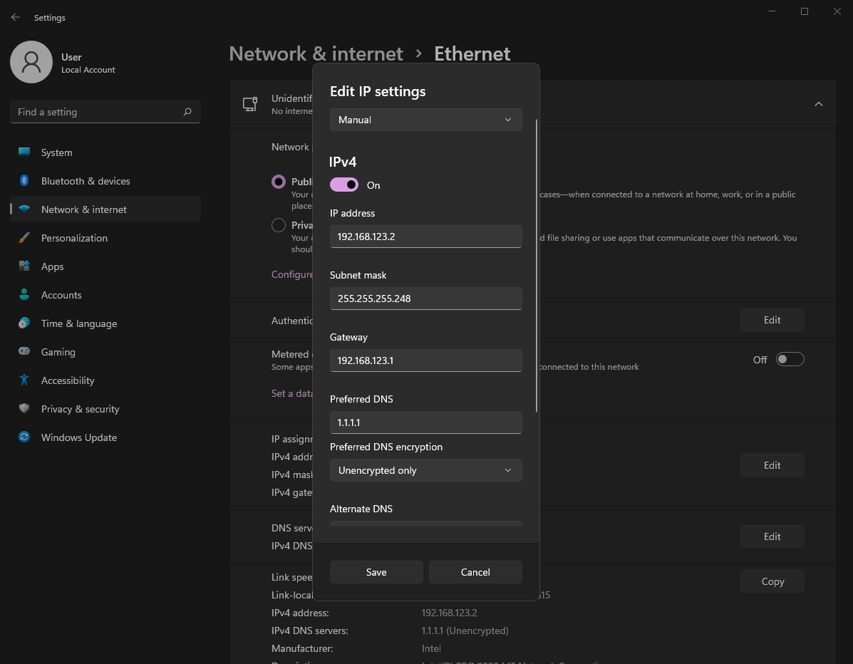This screenshot has width=853, height=664.
Task: Turn off the IPv4 toggle
Action: (x=344, y=185)
